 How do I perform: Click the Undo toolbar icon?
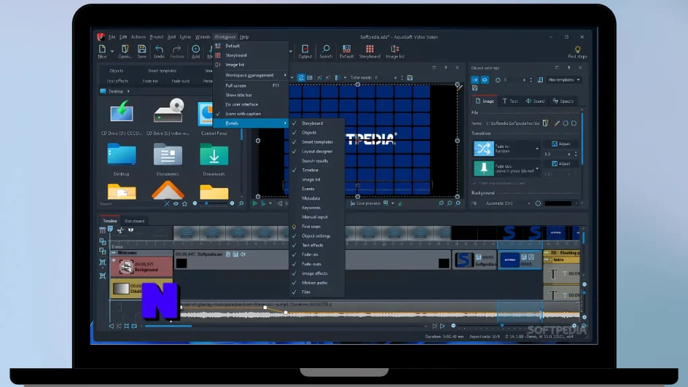click(x=159, y=49)
